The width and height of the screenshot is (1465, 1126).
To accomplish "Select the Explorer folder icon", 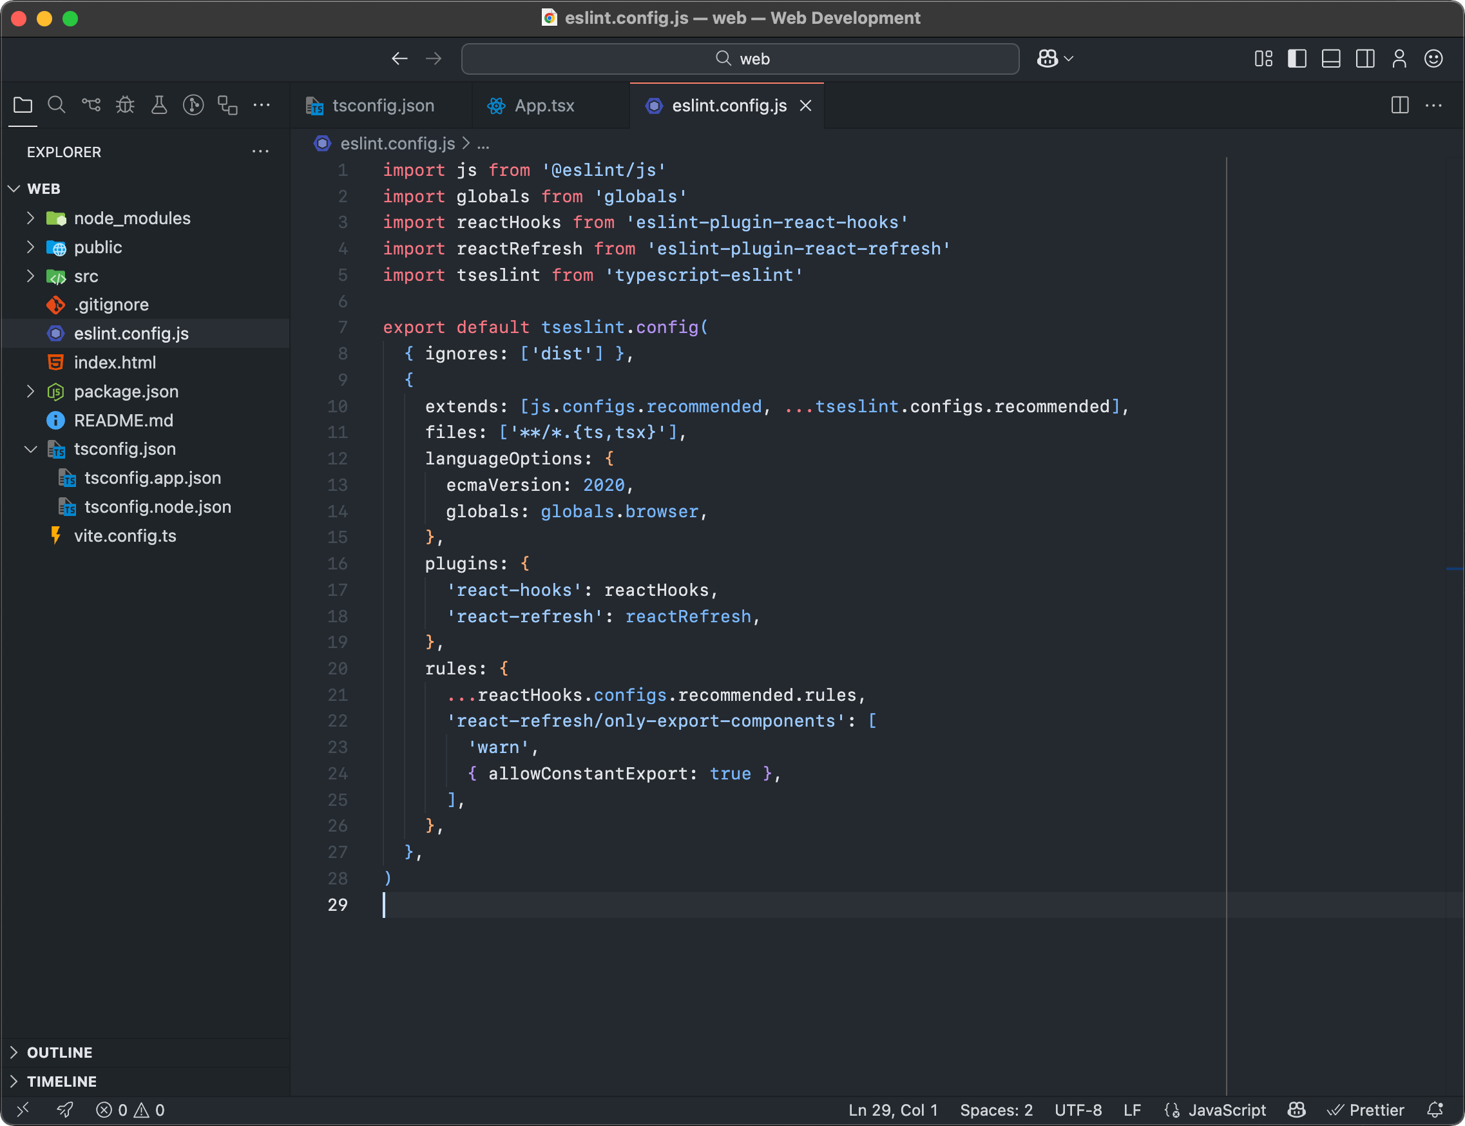I will click(x=23, y=104).
